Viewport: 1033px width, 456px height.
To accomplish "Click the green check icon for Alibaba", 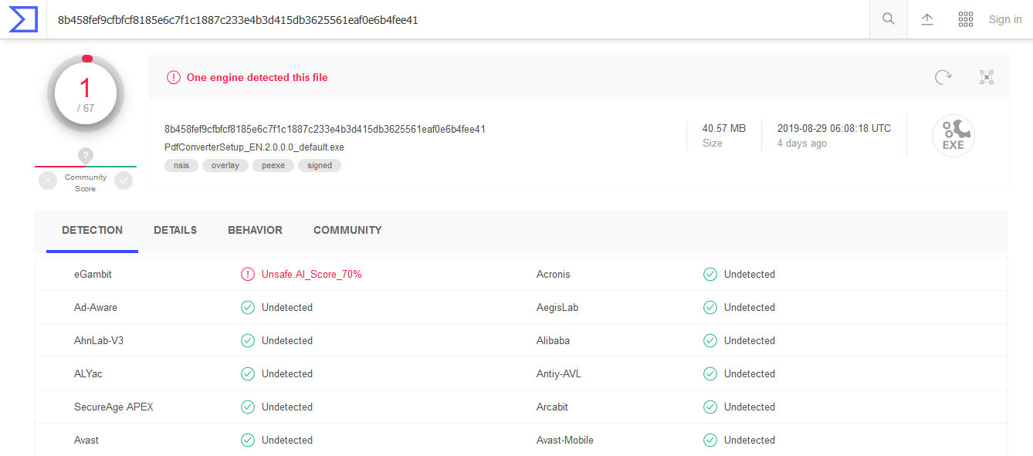I will 710,340.
